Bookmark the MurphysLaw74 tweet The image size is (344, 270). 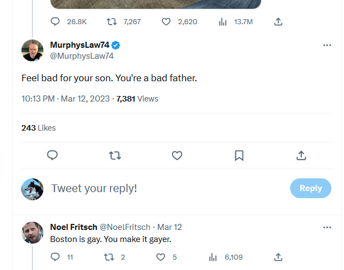[239, 155]
